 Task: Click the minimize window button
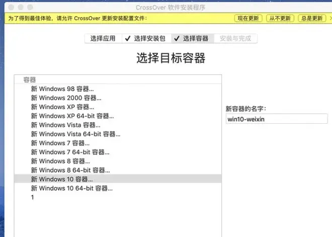pyautogui.click(x=21, y=8)
